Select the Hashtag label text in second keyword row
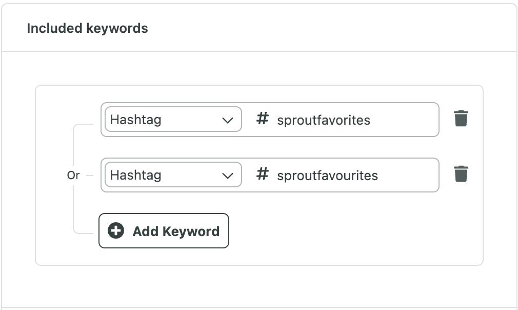This screenshot has width=518, height=310. click(135, 175)
